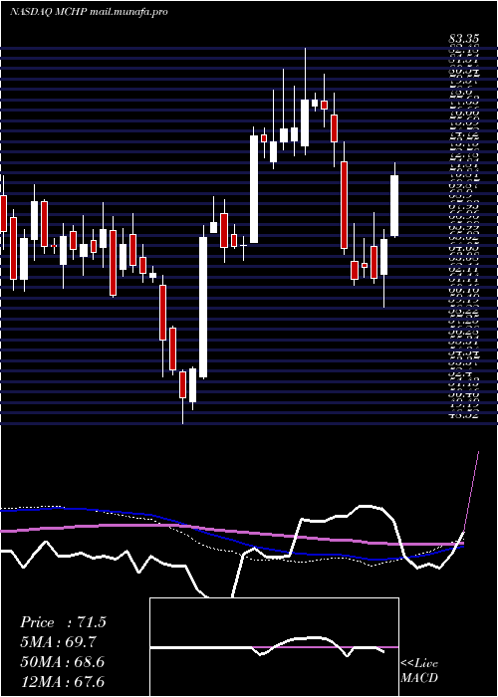
Task: Click the 12MA : 67.6 value
Action: [63, 681]
